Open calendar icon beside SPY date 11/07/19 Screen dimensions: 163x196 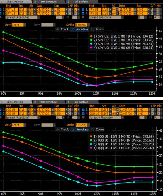135,10
